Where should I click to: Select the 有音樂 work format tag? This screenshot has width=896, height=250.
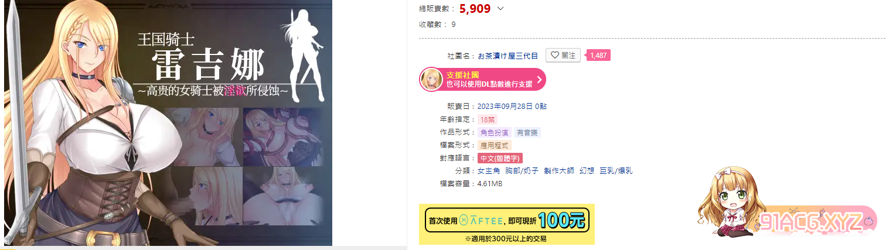(528, 132)
